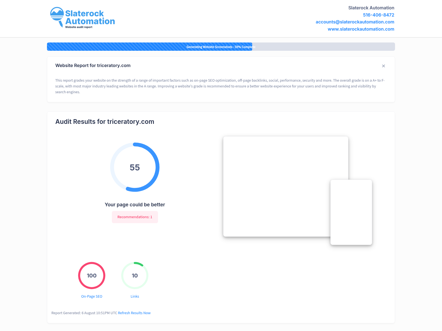442x331 pixels.
Task: Open the Links section link
Action: pyautogui.click(x=135, y=297)
